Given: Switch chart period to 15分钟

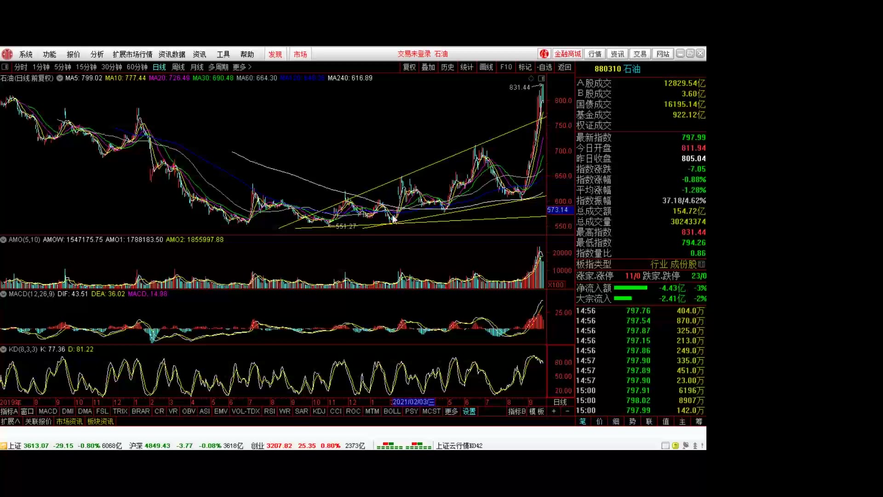Looking at the screenshot, I should 86,67.
